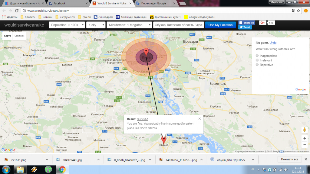The image size is (310, 174).
Task: Zoom in on the map
Action: pyautogui.click(x=305, y=138)
